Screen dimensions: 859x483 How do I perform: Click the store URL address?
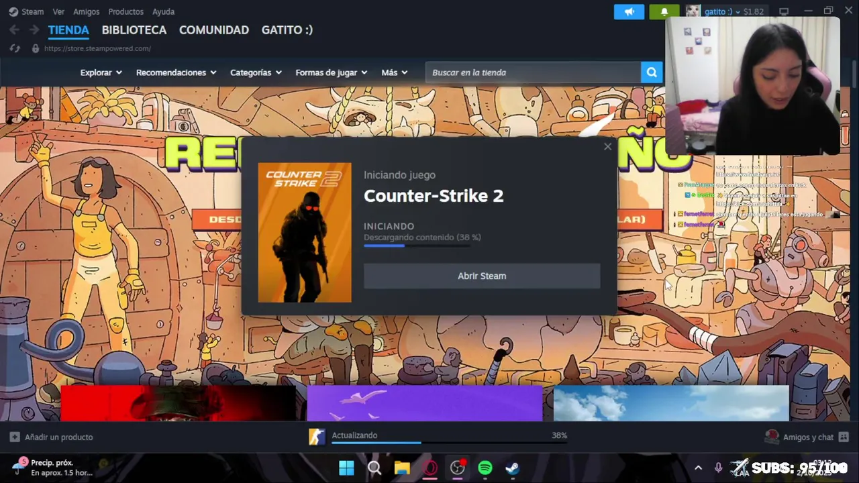coord(97,48)
